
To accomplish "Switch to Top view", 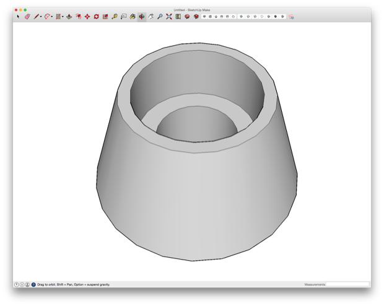I will pyautogui.click(x=210, y=17).
